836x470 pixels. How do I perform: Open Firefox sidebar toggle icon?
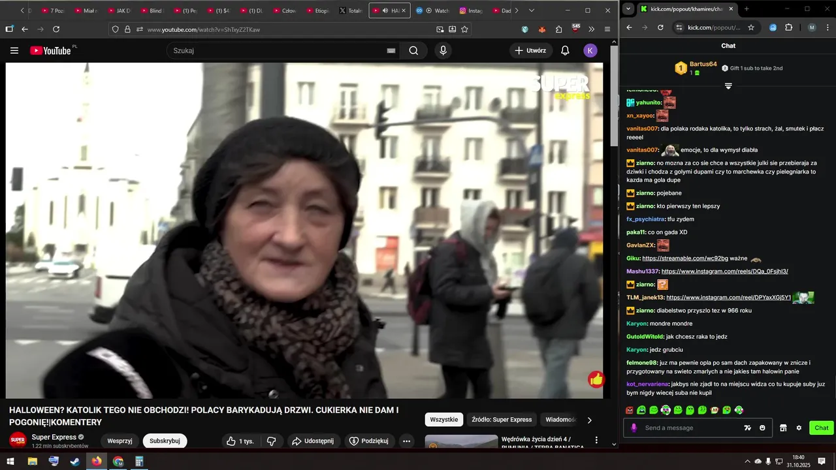coord(9,29)
